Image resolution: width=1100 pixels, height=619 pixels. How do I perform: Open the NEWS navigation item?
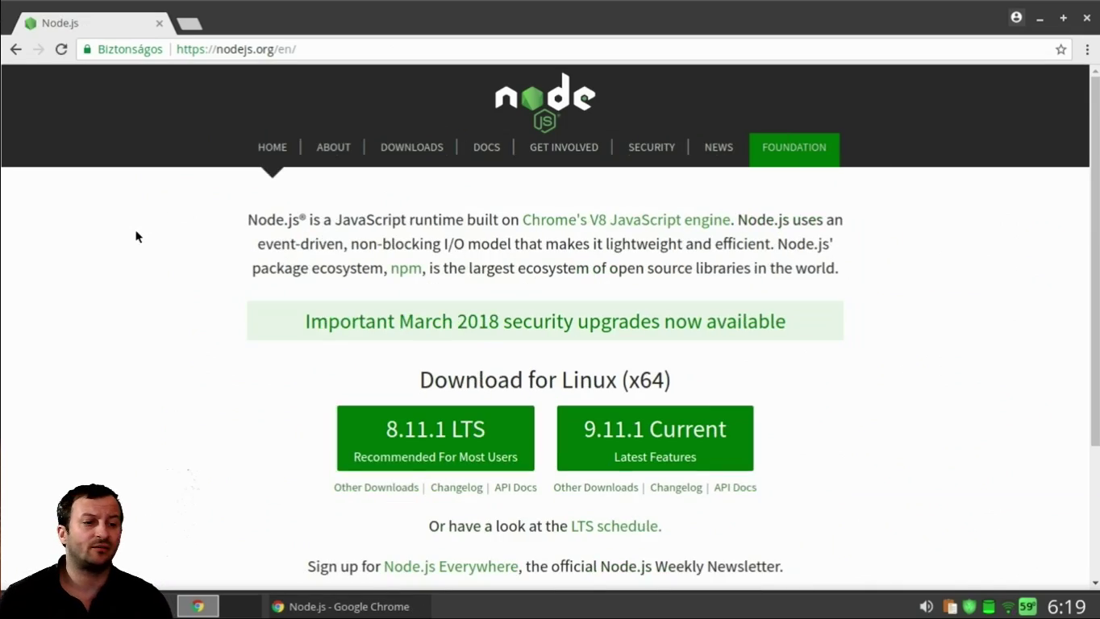tap(719, 147)
